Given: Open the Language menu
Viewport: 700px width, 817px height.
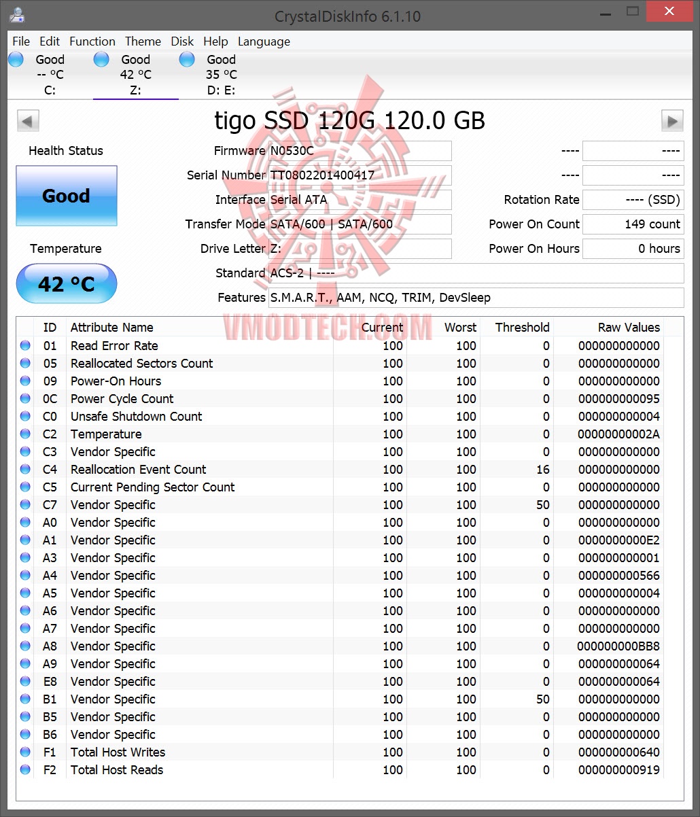Looking at the screenshot, I should 264,41.
